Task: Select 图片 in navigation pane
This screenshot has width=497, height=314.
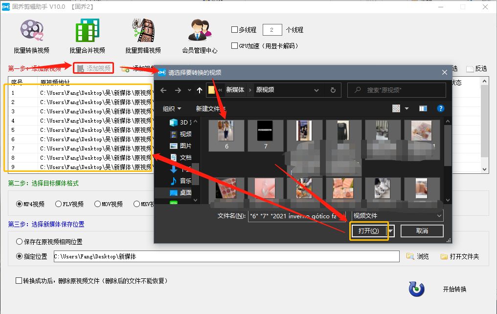Action: tap(181, 146)
